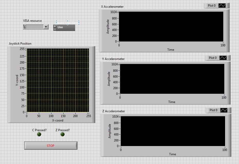This screenshot has height=164, width=239.
Task: Click the Z Accelerometer Plot 0 line-style icon
Action: click(x=224, y=110)
